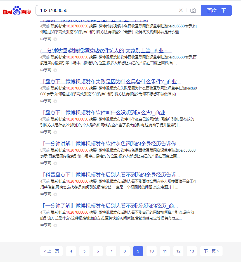Screen dimensions: 241x262
Task: Open result '『一分钟了解』微博视频发布后别人看不到'
Action: tap(109, 206)
